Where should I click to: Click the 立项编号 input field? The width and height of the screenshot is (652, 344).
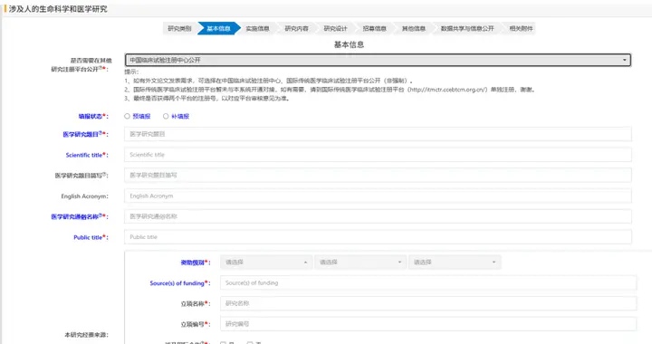click(428, 324)
